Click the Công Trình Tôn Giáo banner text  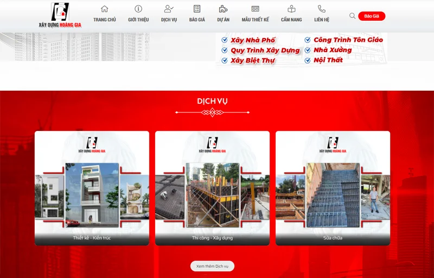(x=348, y=40)
